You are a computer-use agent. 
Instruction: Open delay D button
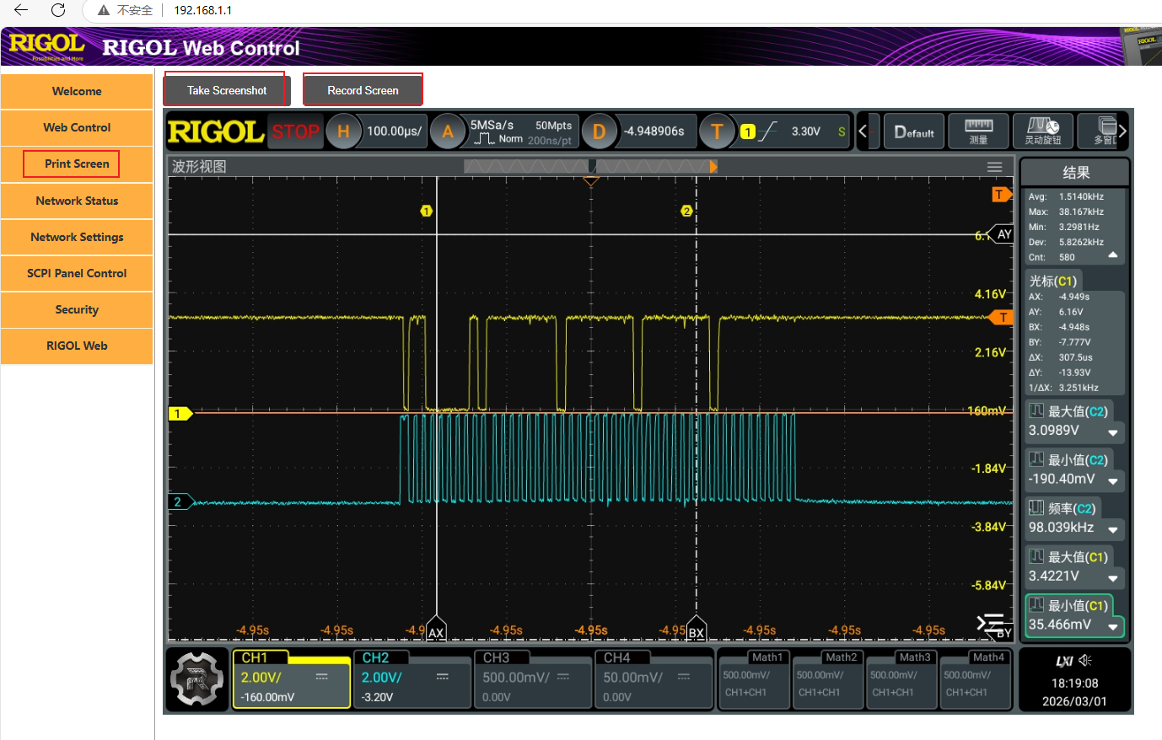pos(599,131)
